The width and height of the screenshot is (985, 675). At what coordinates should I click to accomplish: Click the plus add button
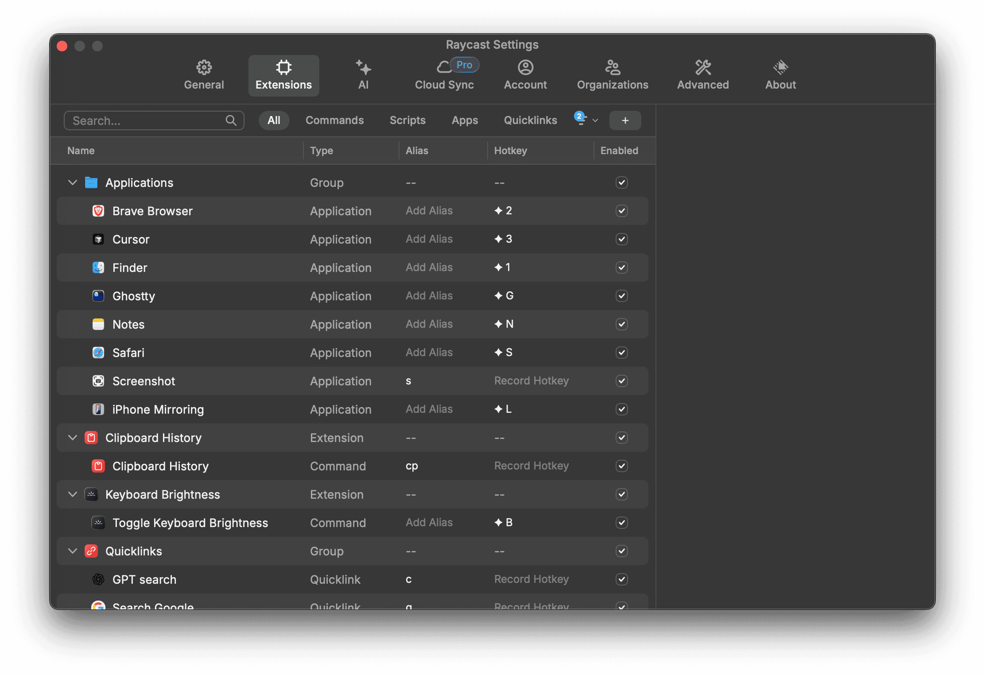coord(625,120)
